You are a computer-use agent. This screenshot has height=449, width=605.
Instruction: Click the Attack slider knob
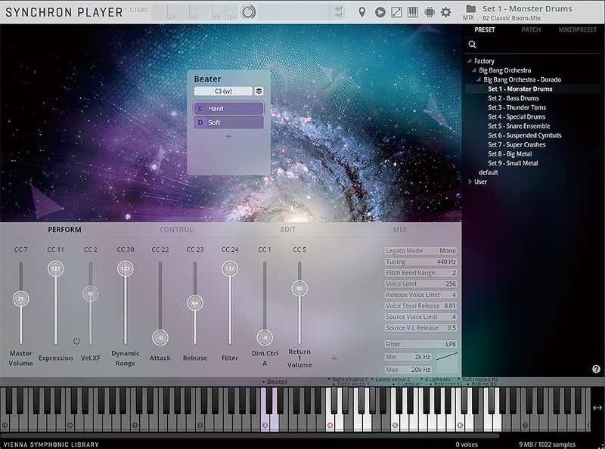point(160,338)
